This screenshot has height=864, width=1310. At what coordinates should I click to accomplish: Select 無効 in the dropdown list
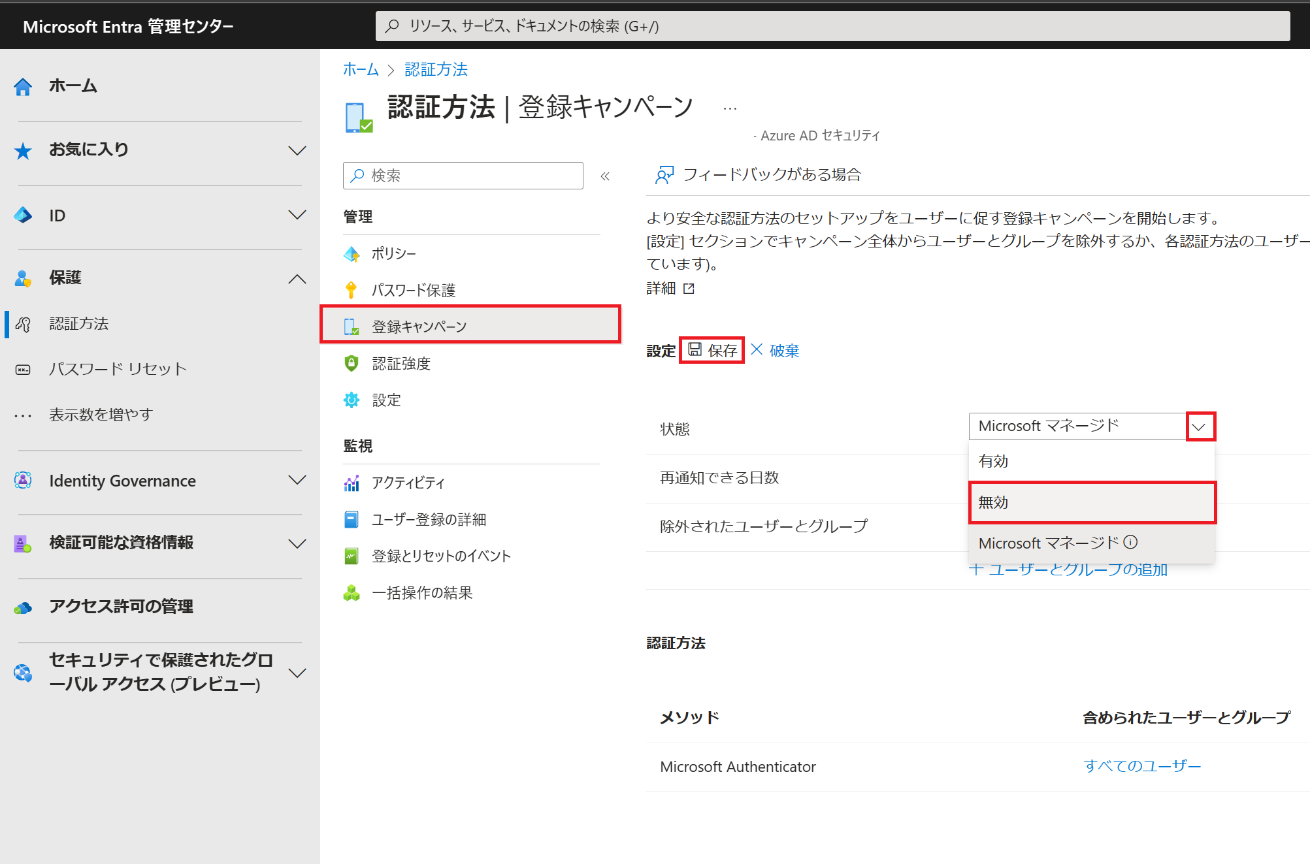(x=1091, y=502)
